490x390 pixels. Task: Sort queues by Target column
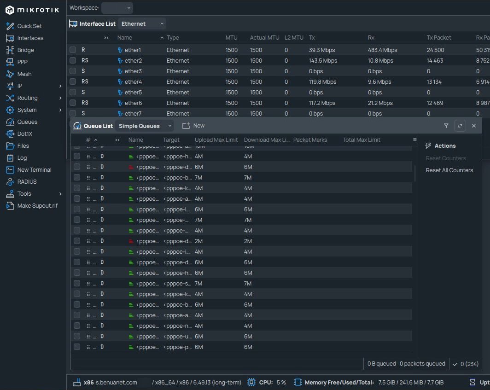(171, 140)
